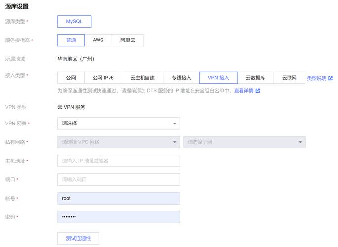This screenshot has width=338, height=247.
Task: Click the 私有网络 label
Action: click(15, 142)
